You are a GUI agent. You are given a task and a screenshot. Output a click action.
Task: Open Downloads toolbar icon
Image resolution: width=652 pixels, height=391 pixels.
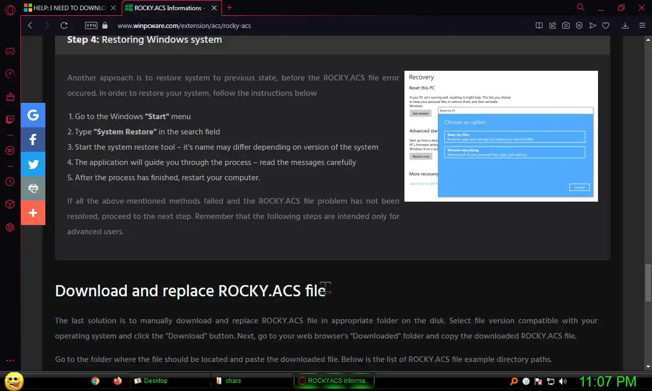(x=626, y=25)
